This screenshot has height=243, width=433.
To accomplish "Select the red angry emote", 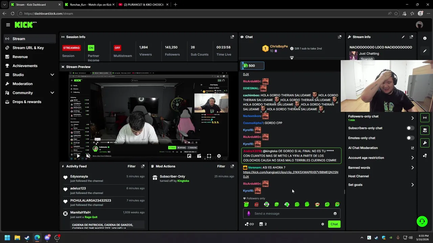I will click(x=256, y=204).
